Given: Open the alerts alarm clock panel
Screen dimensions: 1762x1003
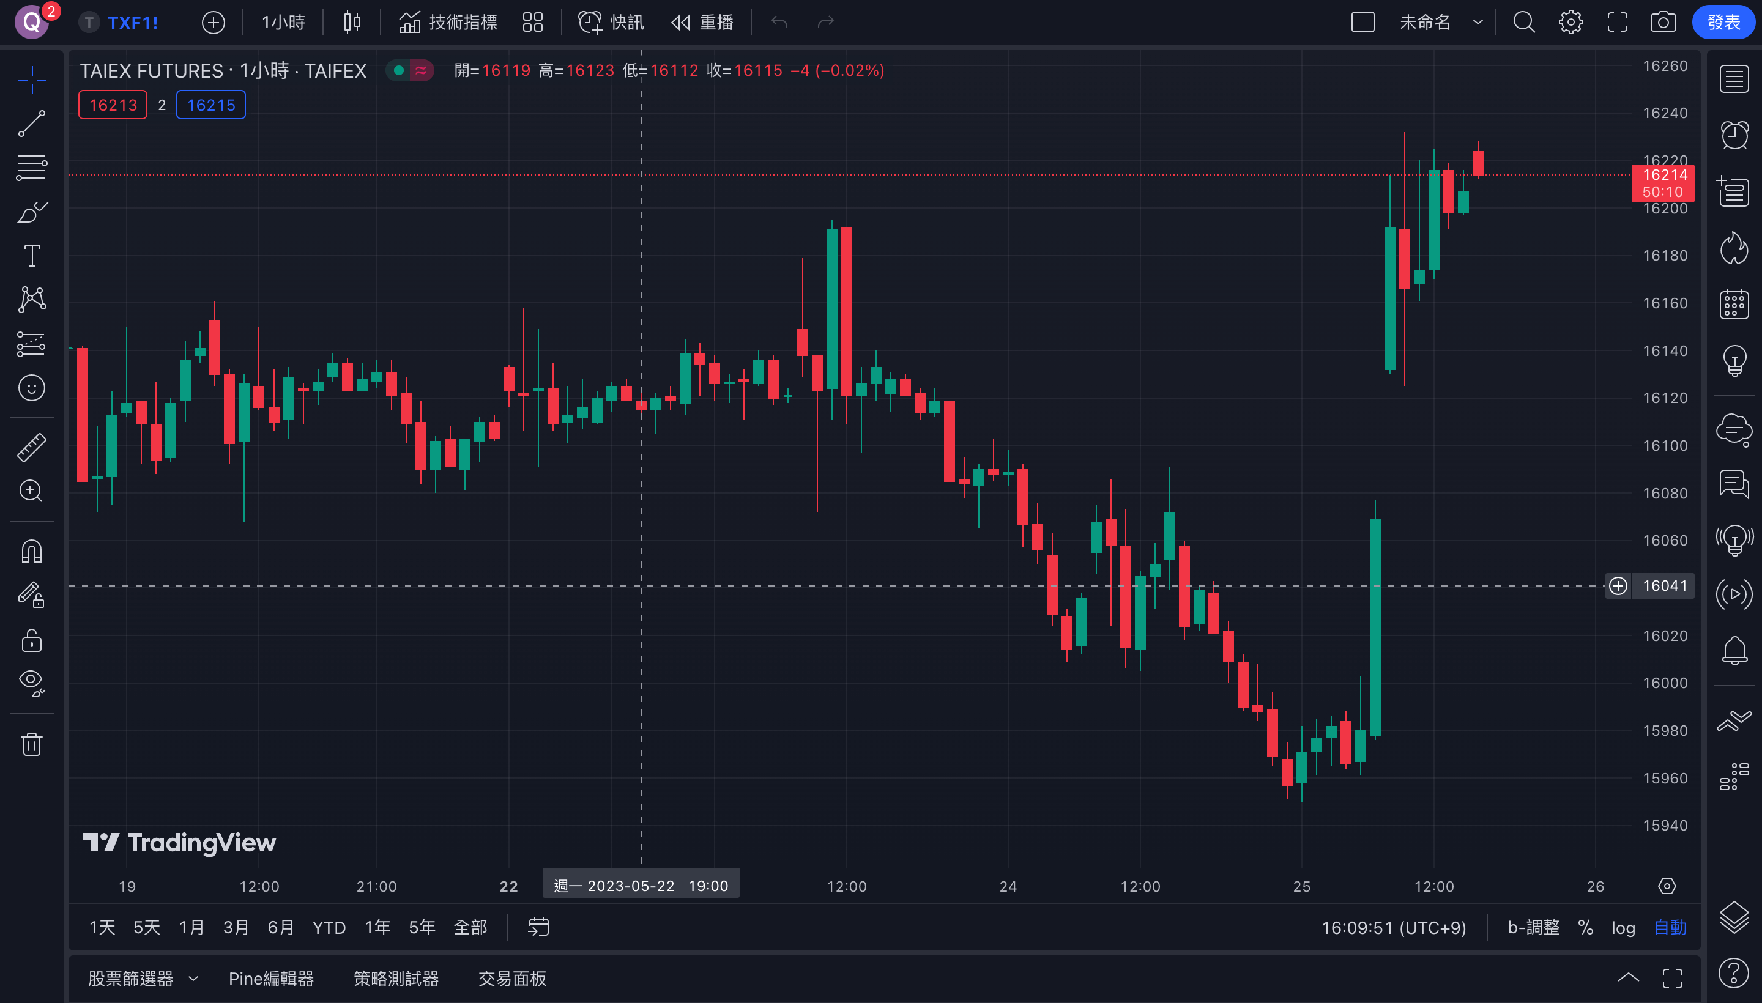Looking at the screenshot, I should (1734, 135).
